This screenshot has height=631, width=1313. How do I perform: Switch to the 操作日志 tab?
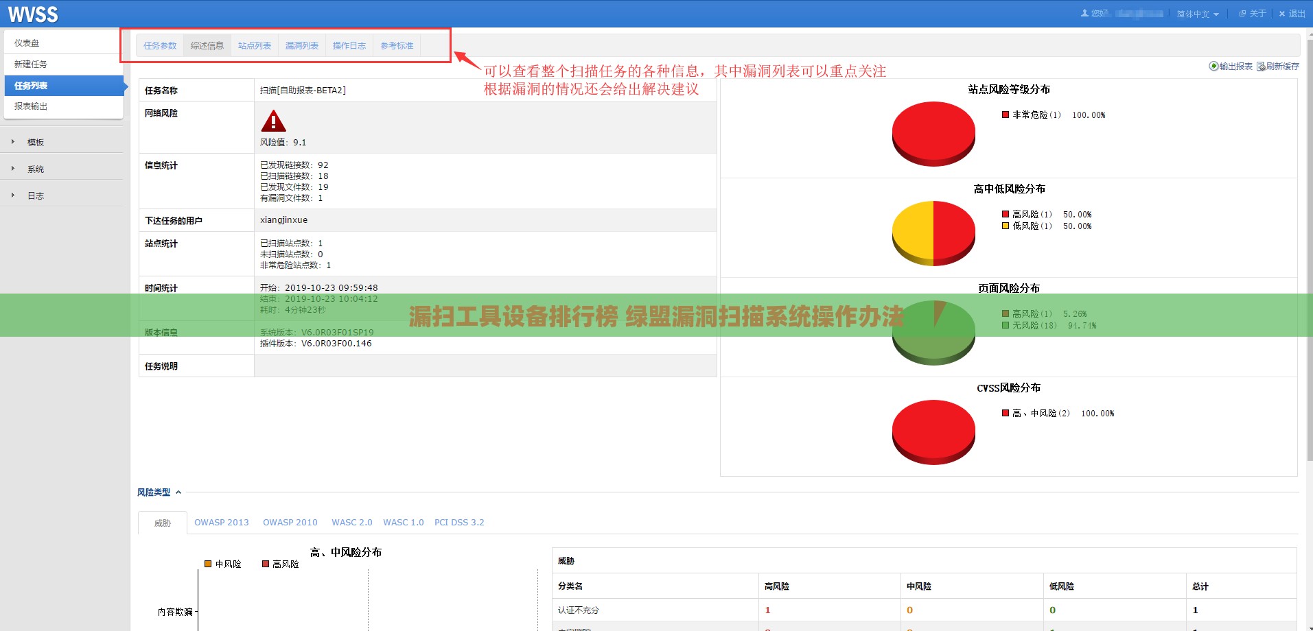[349, 46]
